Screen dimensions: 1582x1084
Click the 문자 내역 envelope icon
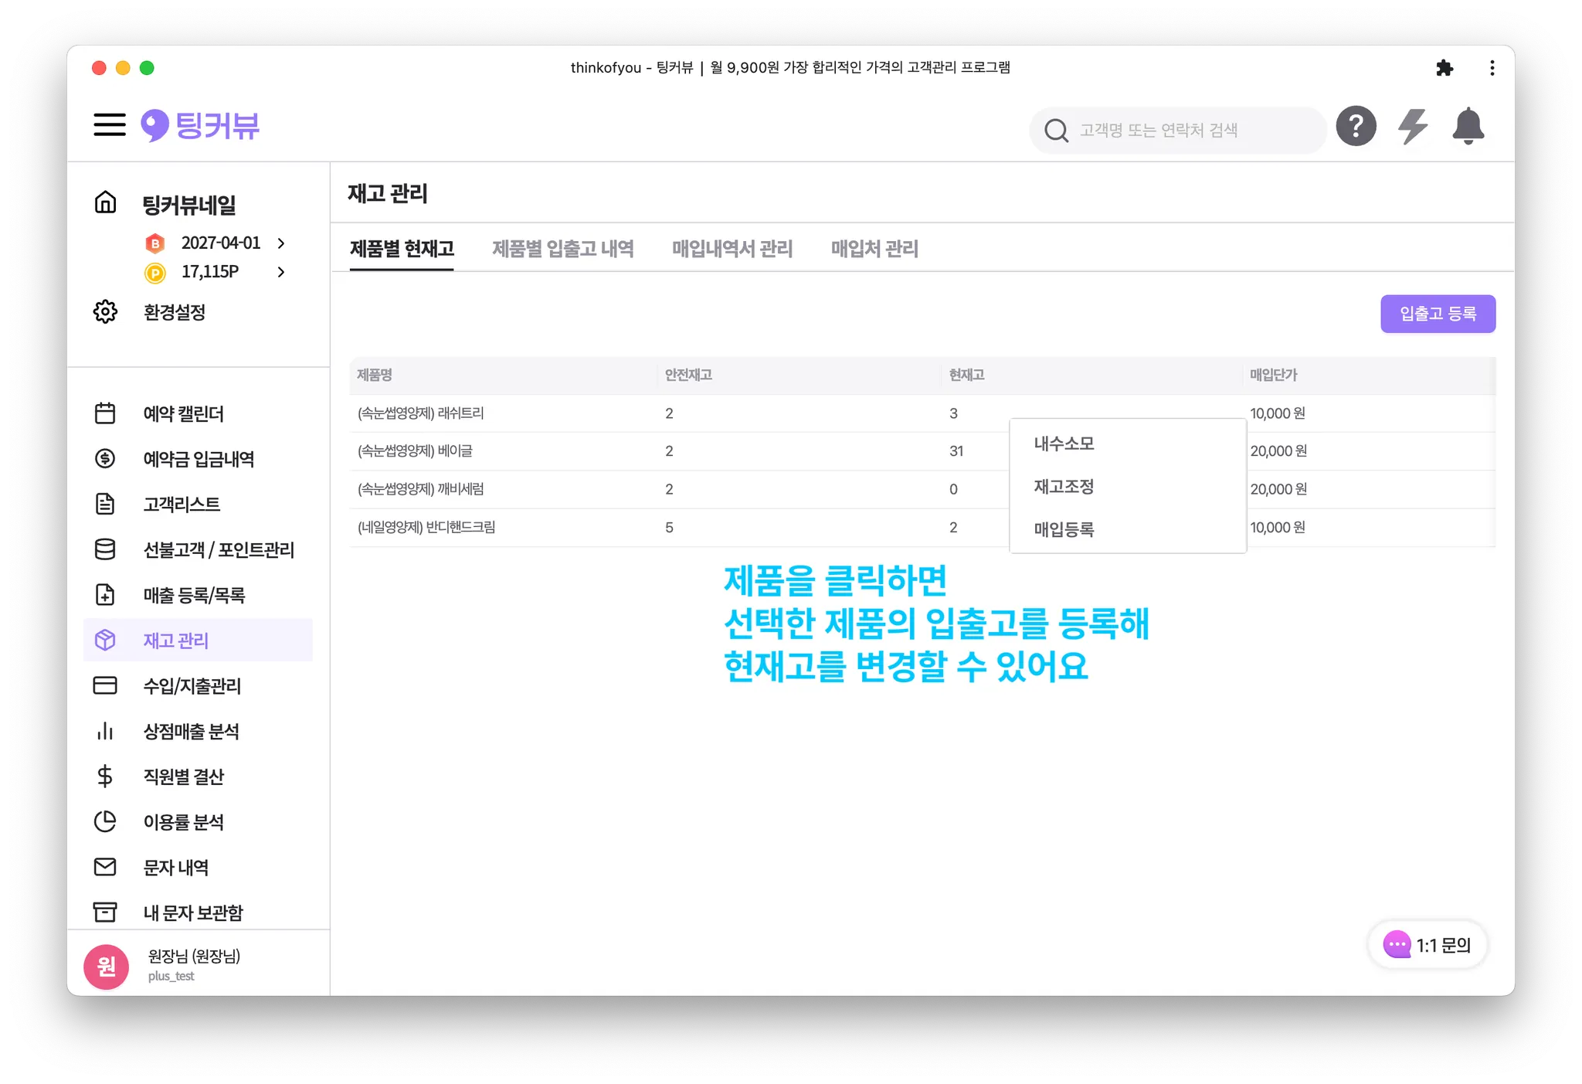[105, 867]
